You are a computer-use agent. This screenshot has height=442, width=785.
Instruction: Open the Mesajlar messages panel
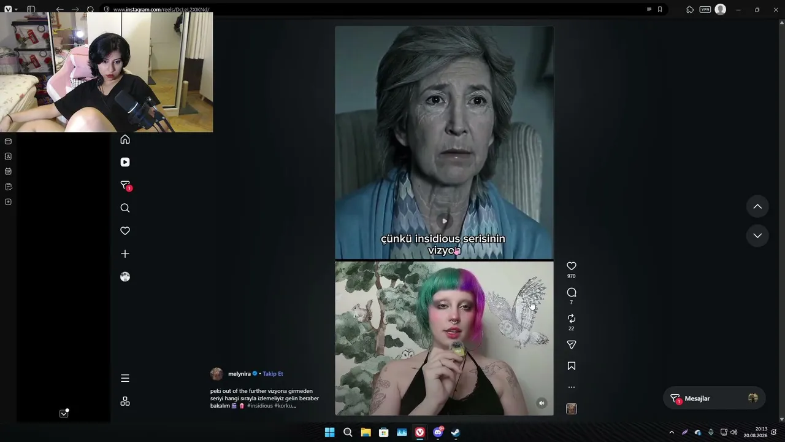coord(714,398)
